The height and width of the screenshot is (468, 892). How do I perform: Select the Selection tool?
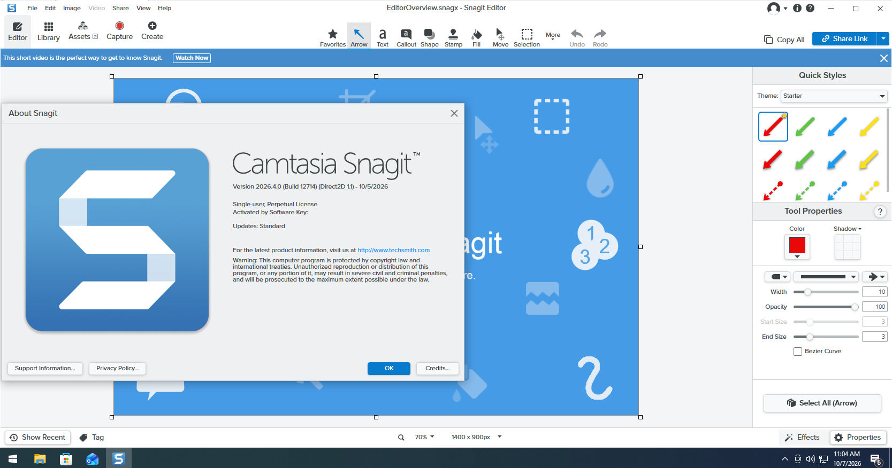tap(527, 36)
